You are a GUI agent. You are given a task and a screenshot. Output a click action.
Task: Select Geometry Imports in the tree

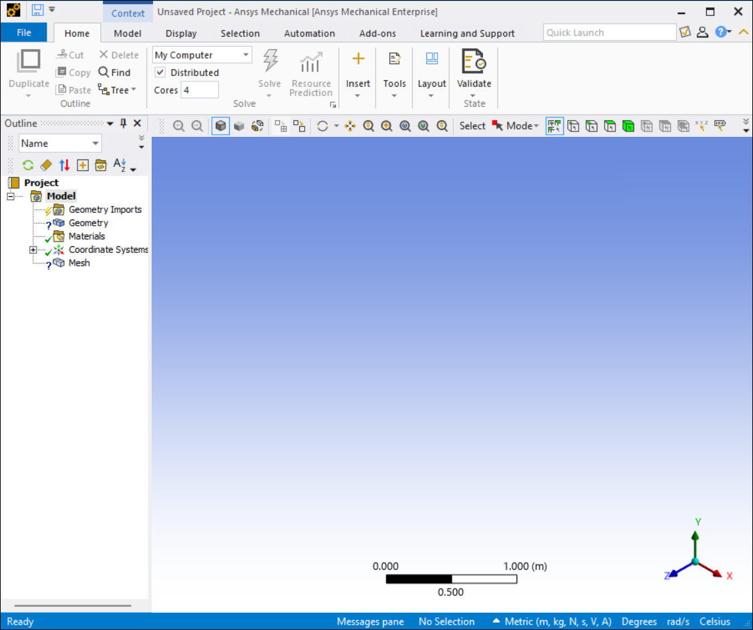tap(105, 210)
